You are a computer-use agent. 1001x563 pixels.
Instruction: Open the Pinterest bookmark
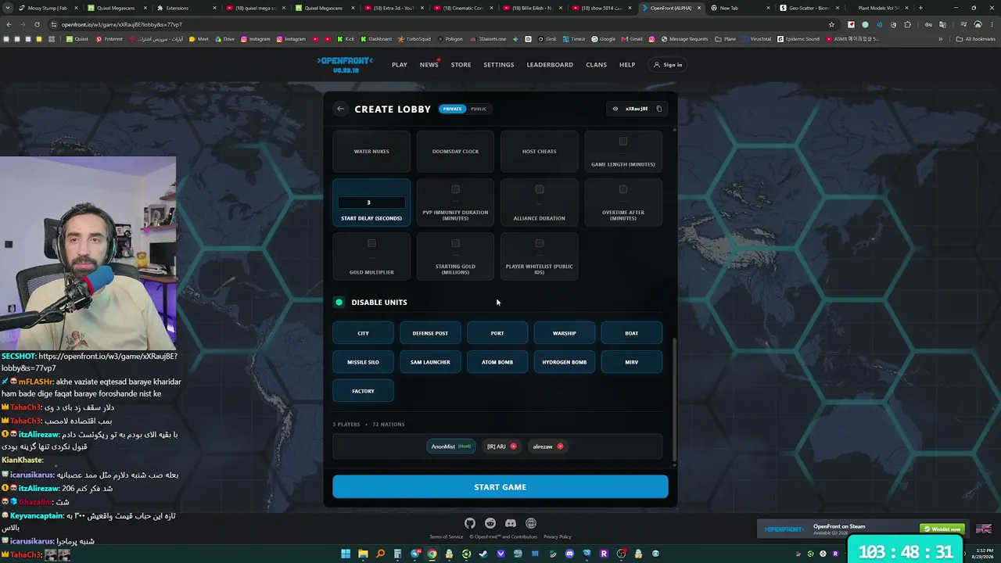(x=109, y=39)
